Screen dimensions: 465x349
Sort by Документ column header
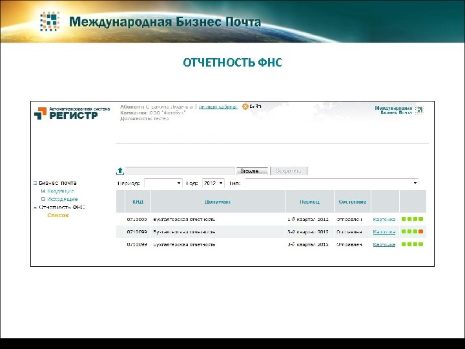click(x=218, y=202)
